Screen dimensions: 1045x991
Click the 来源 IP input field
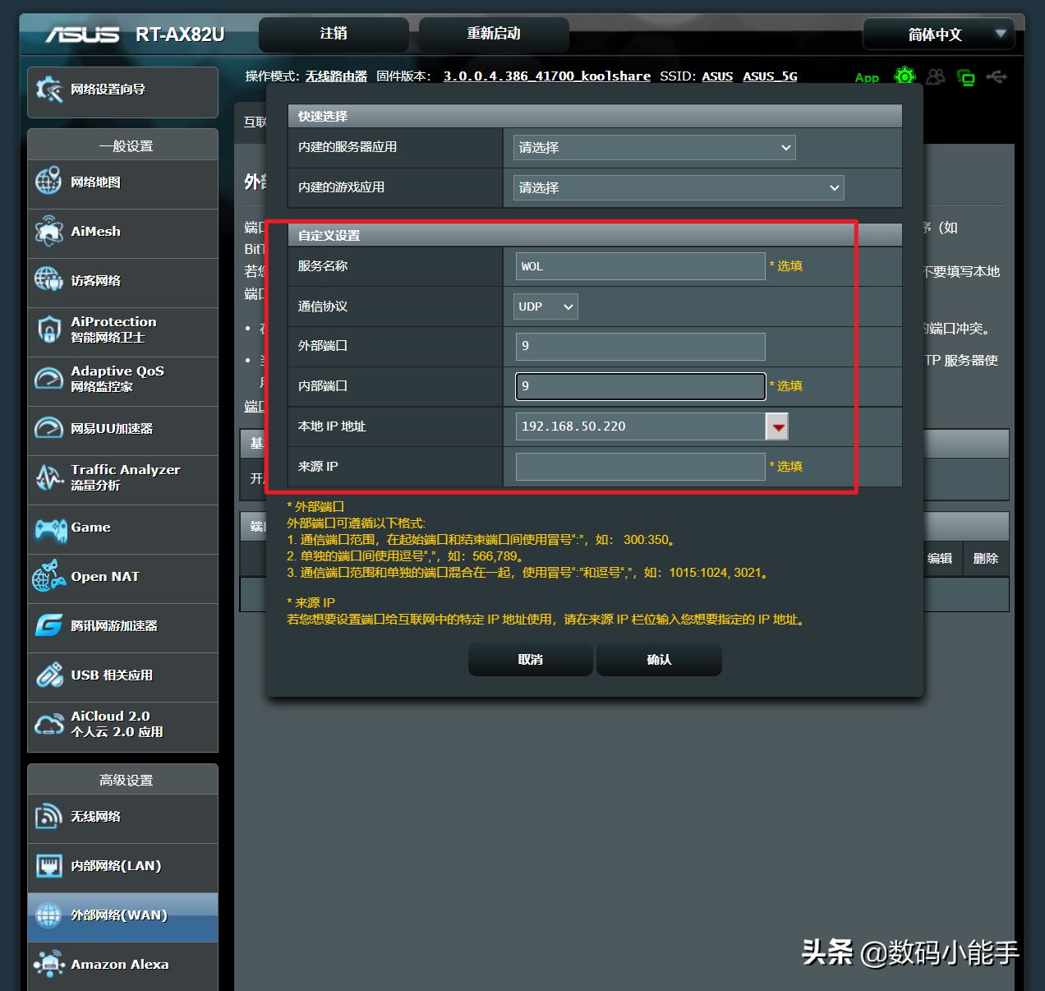pos(640,467)
